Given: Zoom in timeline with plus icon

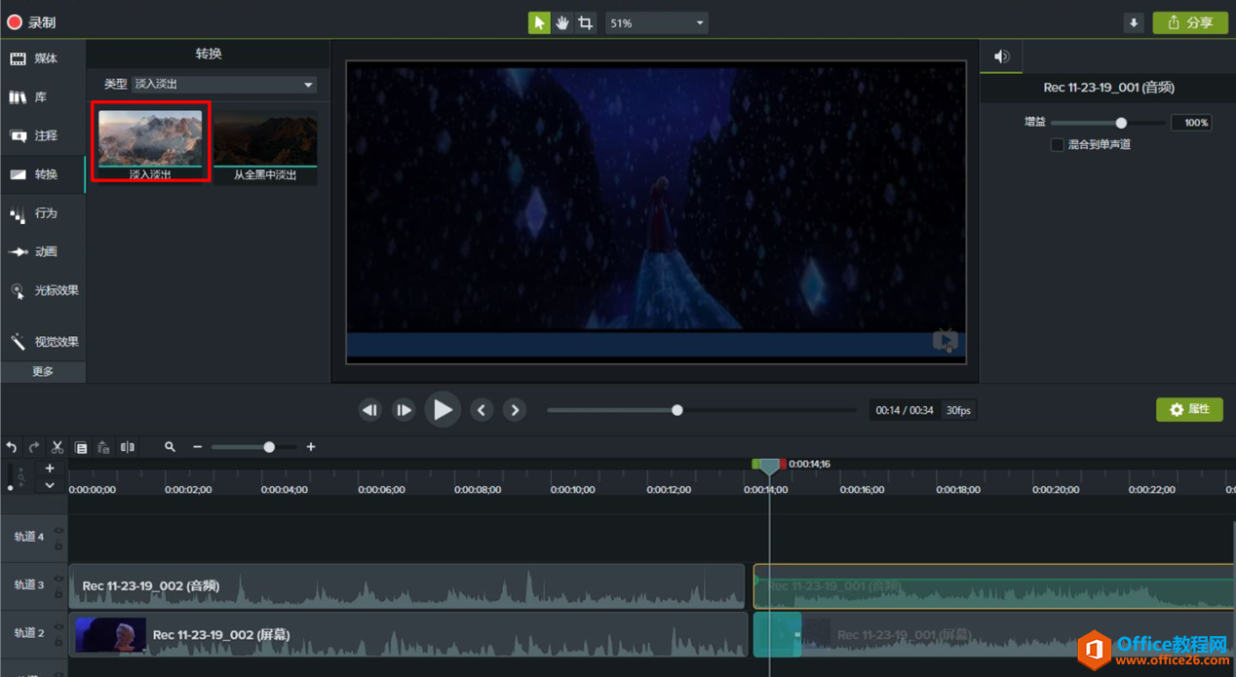Looking at the screenshot, I should click(311, 447).
